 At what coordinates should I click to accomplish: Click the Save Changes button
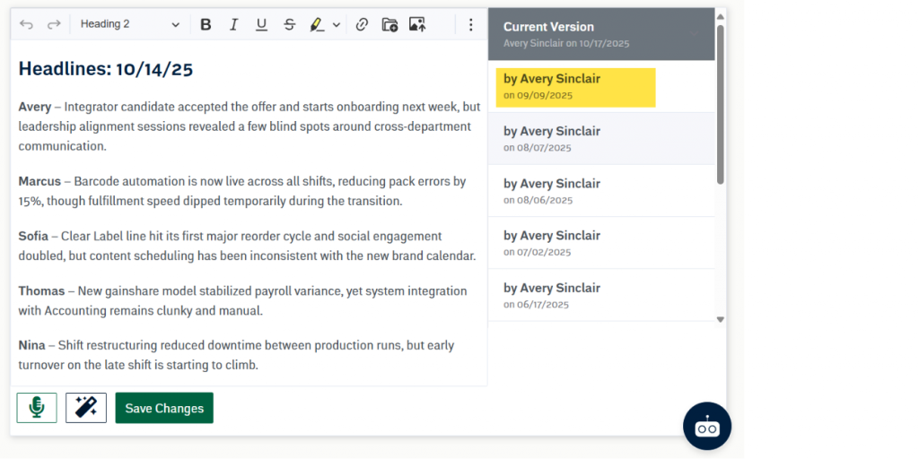point(164,408)
